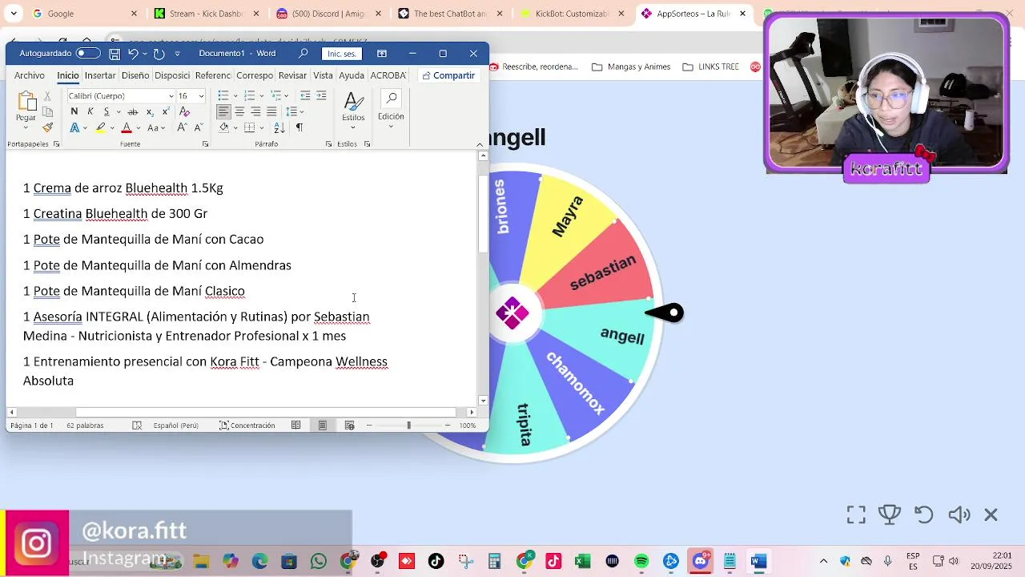Expand the Pegar paste options arrow
This screenshot has height=577, width=1025.
tap(26, 127)
